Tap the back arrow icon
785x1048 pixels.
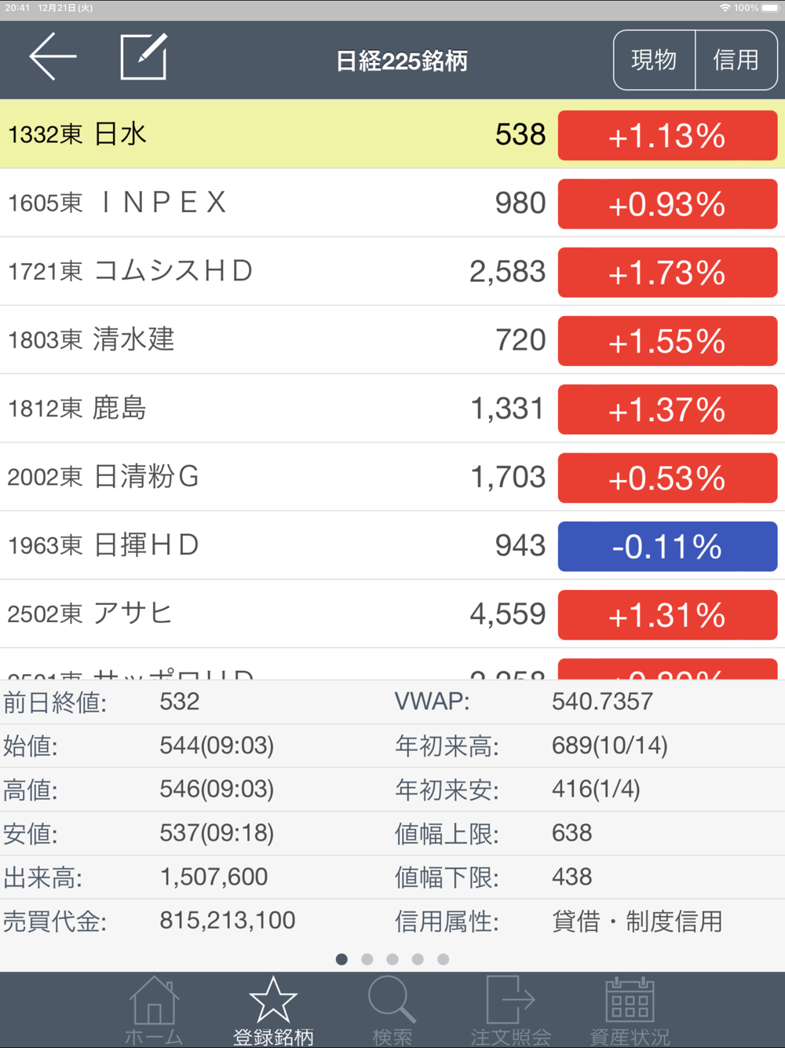pyautogui.click(x=53, y=57)
